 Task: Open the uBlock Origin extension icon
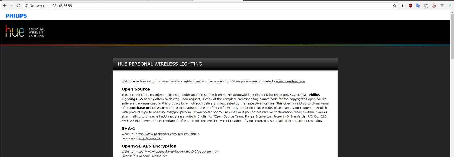(410, 6)
